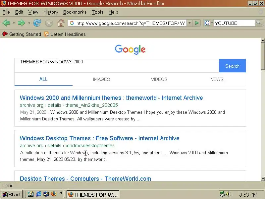Click THEMES FOR W... taskbar button
Image resolution: width=265 pixels, height=199 pixels.
(x=93, y=194)
